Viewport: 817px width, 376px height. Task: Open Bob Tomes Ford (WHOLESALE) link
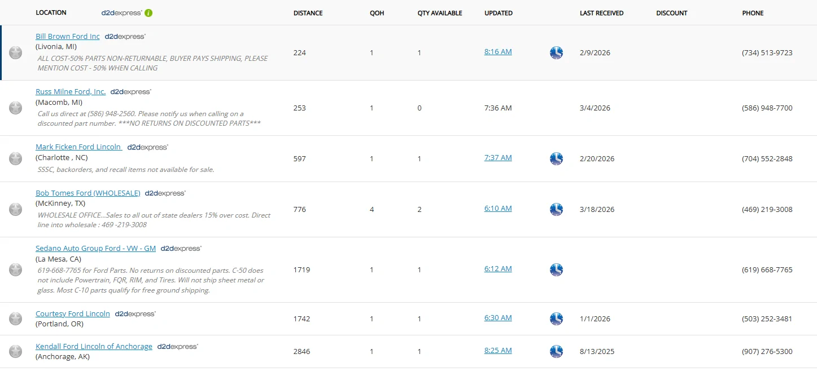point(88,193)
